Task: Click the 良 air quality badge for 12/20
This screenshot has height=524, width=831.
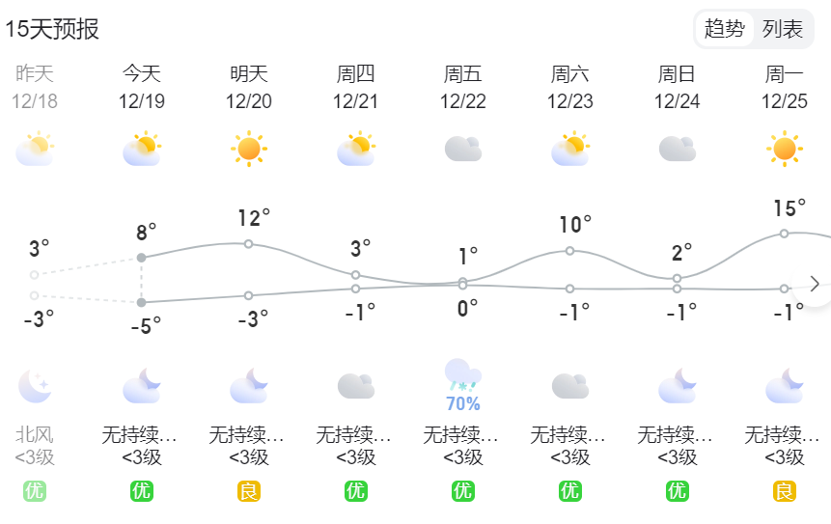Action: (249, 491)
